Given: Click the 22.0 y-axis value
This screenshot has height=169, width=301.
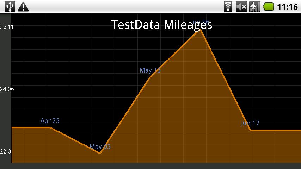Looking at the screenshot, I should pos(5,151).
